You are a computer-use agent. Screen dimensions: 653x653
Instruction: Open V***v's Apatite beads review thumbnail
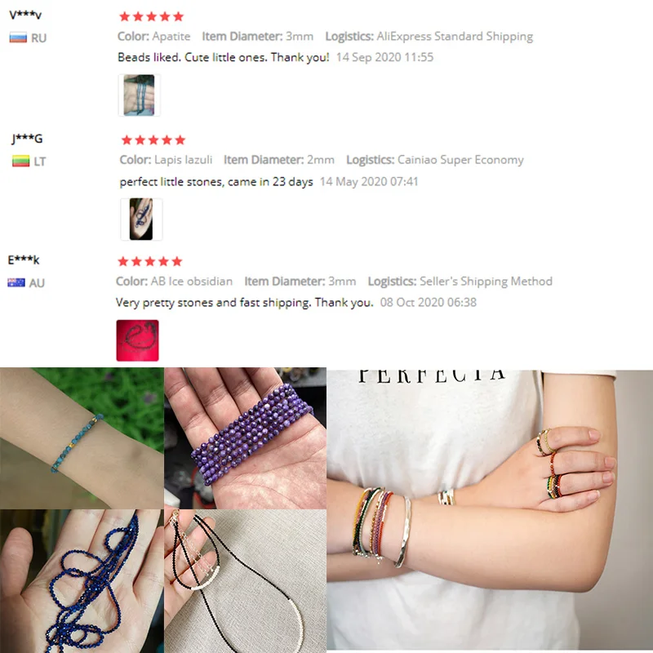(139, 96)
